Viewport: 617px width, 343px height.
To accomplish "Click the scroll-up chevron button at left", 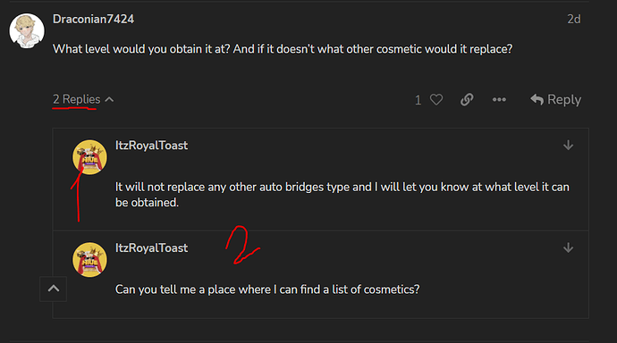I will (53, 289).
